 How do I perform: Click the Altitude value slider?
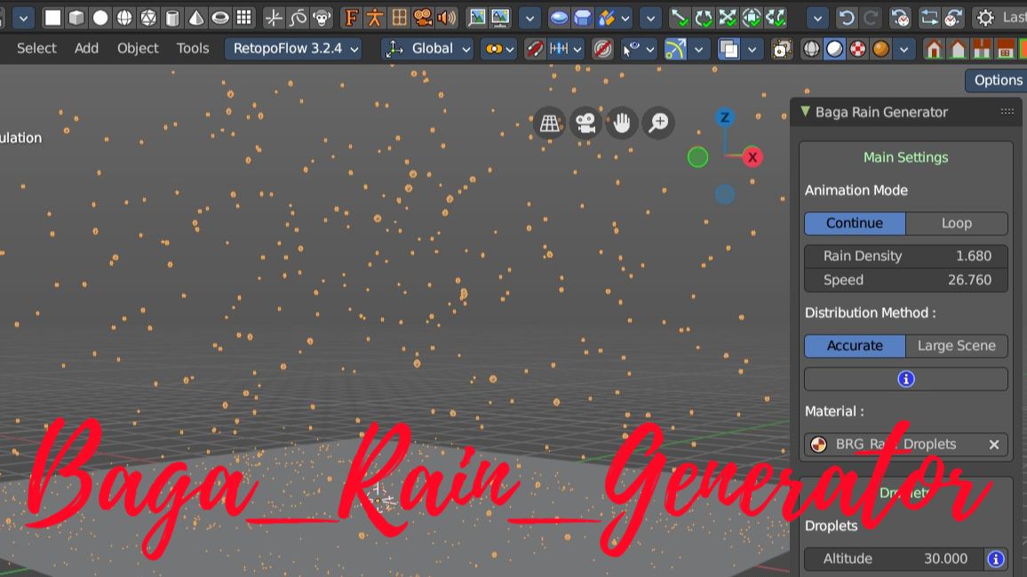click(x=894, y=558)
